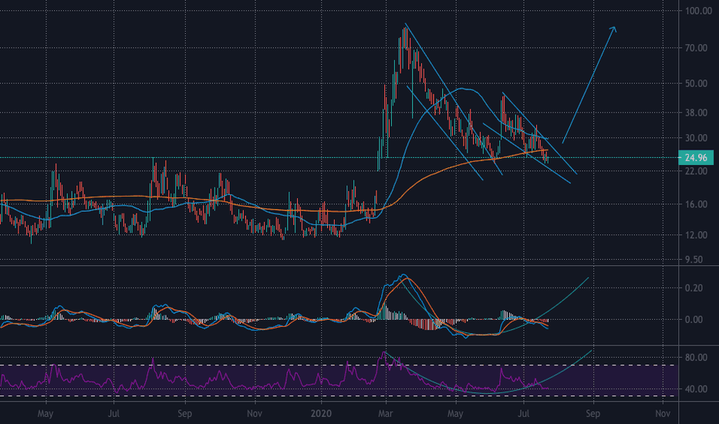This screenshot has width=719, height=424.
Task: Click the Jul label right of 2020
Action: point(523,413)
